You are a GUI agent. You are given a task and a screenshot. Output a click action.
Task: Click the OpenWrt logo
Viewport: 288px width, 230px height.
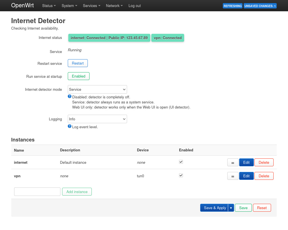[x=23, y=6]
